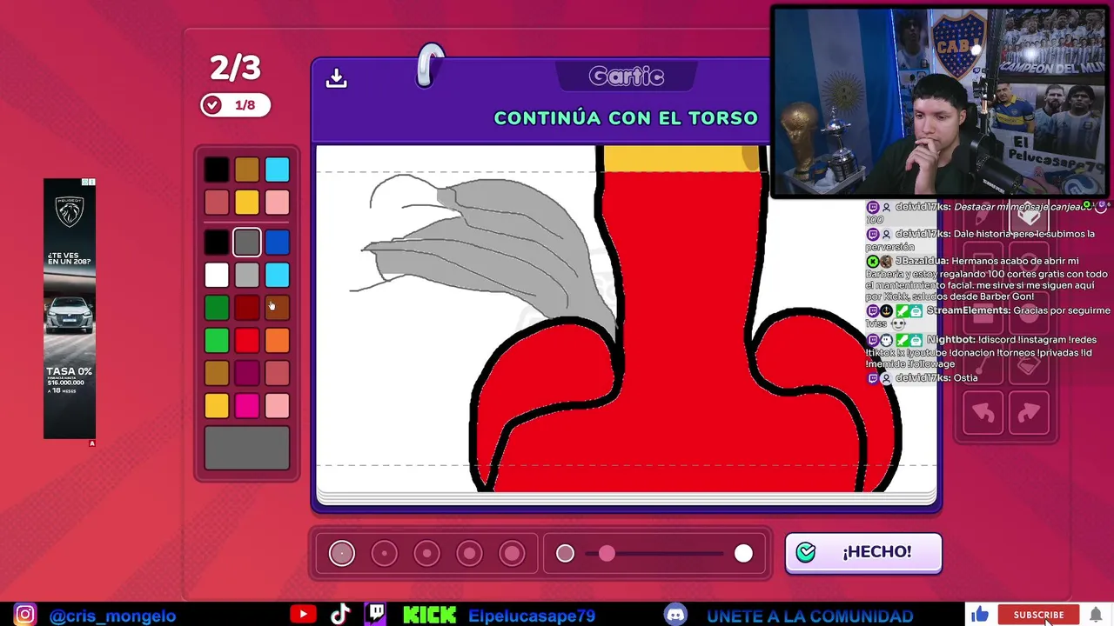Click the JBazaldua chat message
1114x626 pixels.
pos(986,278)
